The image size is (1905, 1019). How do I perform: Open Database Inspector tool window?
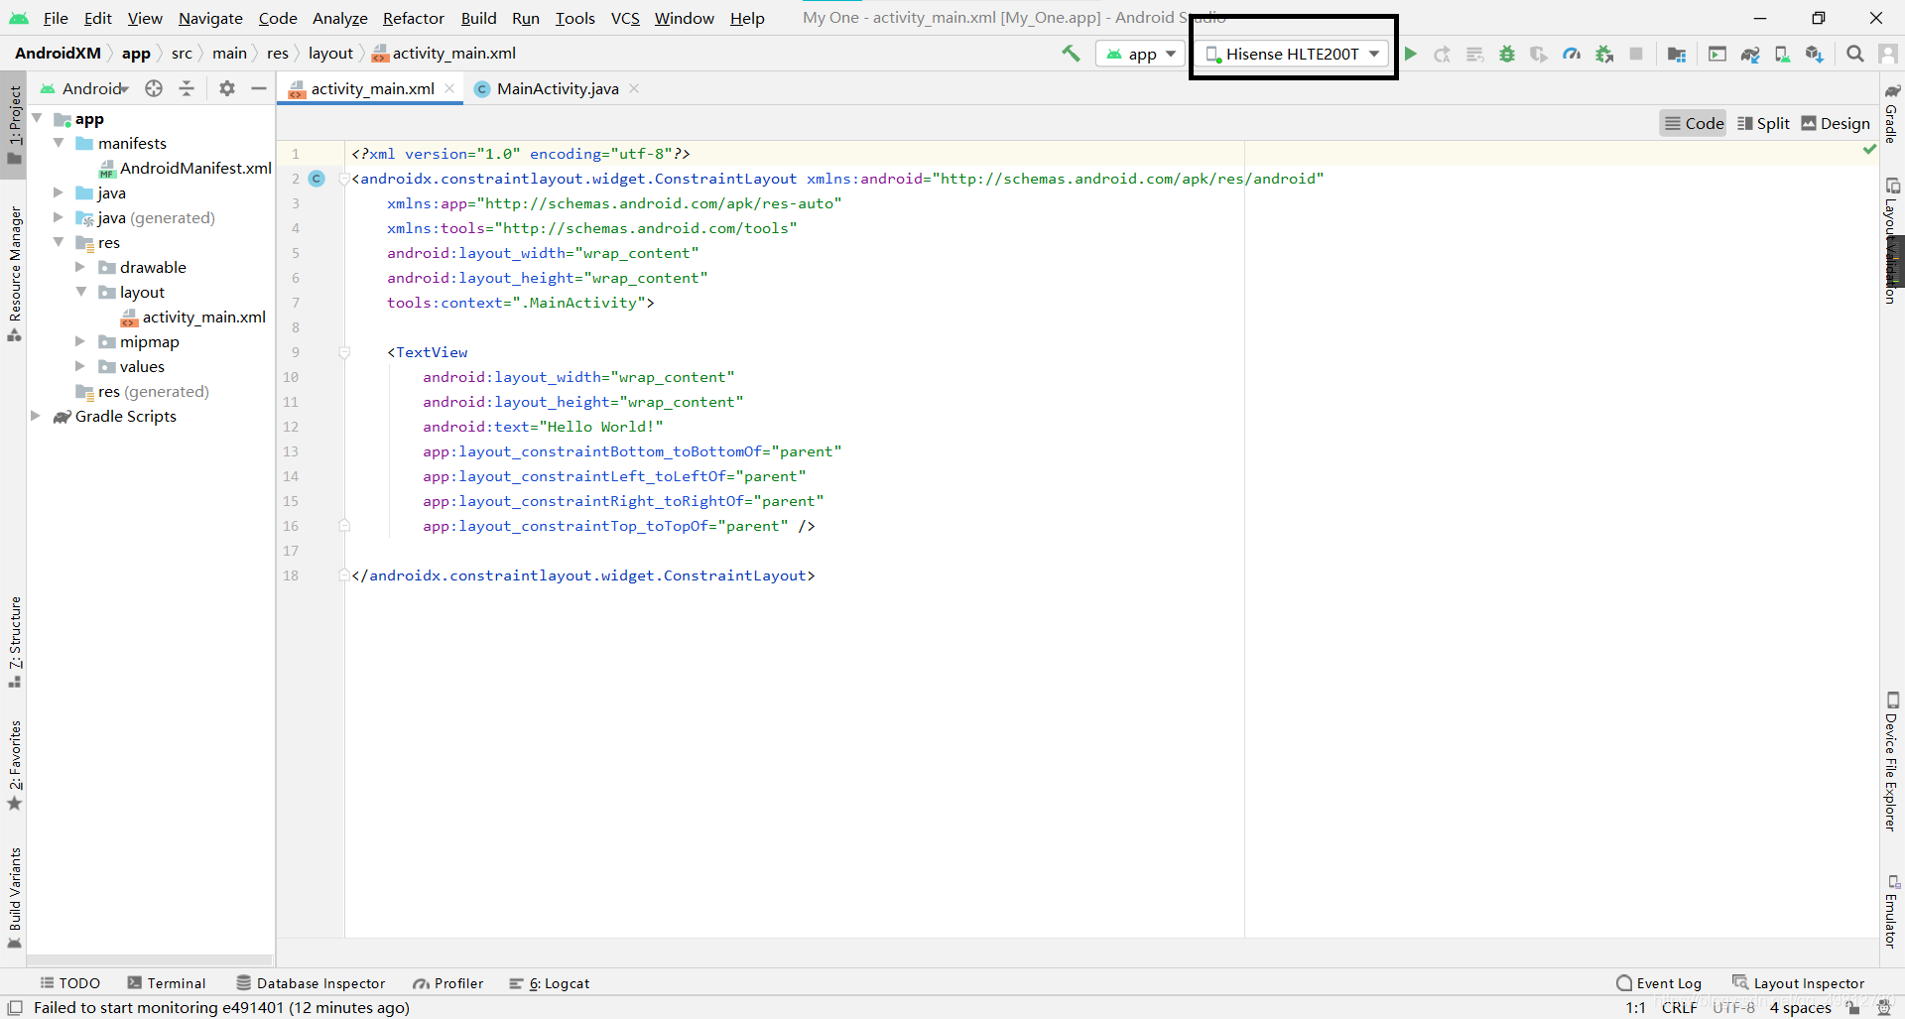click(x=311, y=983)
